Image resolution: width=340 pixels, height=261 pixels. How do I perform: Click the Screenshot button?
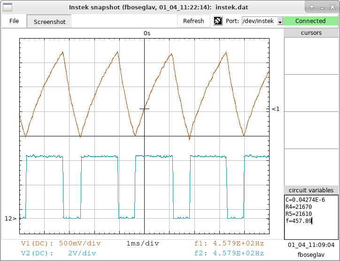[x=49, y=22]
